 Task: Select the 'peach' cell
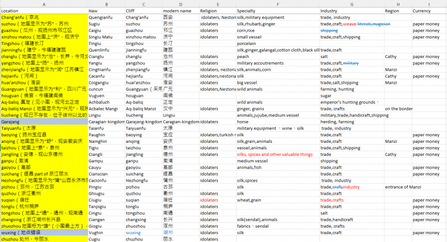click(278, 56)
